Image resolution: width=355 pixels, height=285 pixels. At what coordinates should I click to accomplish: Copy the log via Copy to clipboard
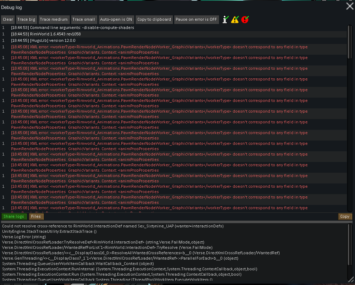[x=154, y=19]
